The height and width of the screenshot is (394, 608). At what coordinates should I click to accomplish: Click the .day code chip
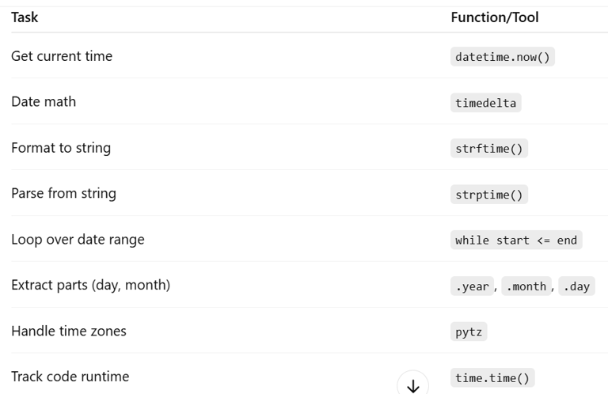[x=576, y=286]
